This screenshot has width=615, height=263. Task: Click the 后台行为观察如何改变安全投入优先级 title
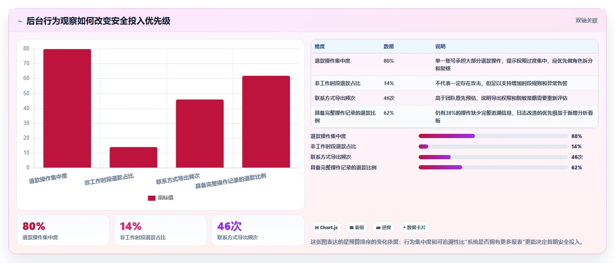[98, 21]
